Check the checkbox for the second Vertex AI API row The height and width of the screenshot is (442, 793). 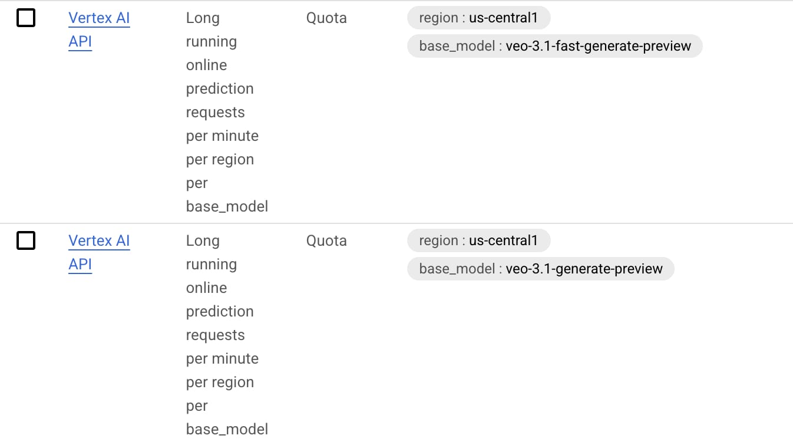(x=26, y=240)
